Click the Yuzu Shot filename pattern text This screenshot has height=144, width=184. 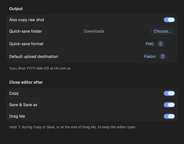coord(40,68)
